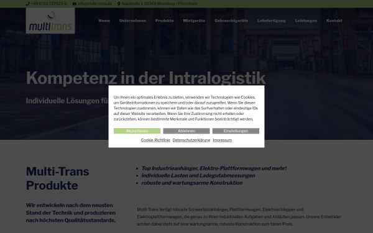The height and width of the screenshot is (233, 373).
Task: Open the Gebrauchtgeräte menu item
Action: [231, 21]
